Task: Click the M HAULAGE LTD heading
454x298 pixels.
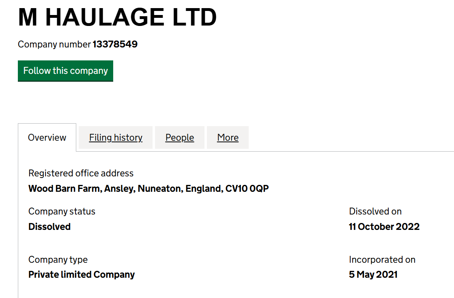Action: coord(117,17)
